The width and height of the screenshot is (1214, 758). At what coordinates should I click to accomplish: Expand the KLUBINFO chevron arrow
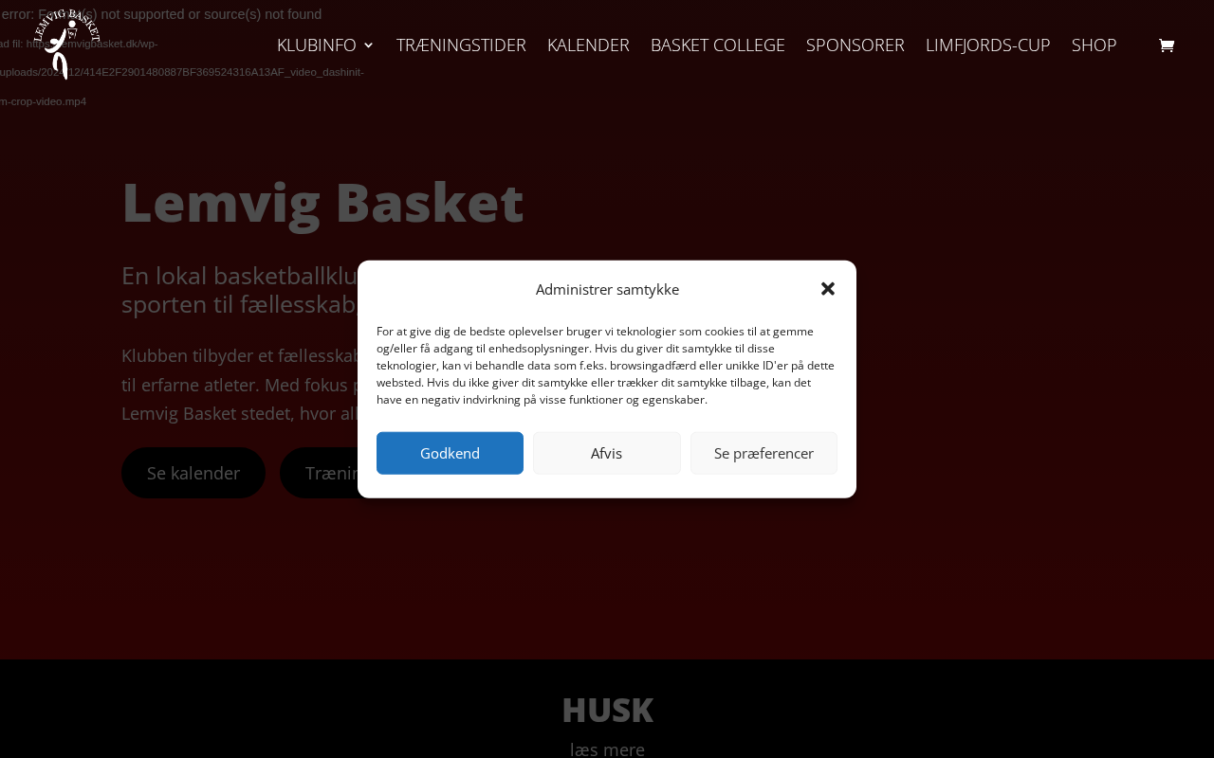pos(369,45)
